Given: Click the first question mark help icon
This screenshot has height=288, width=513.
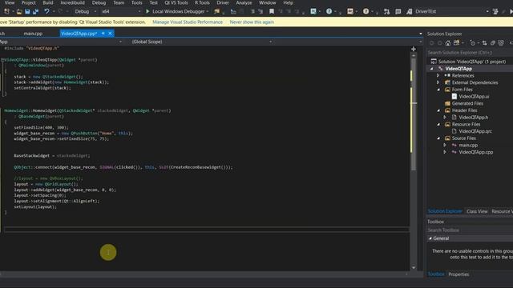Looking at the screenshot, I should [x=329, y=11].
